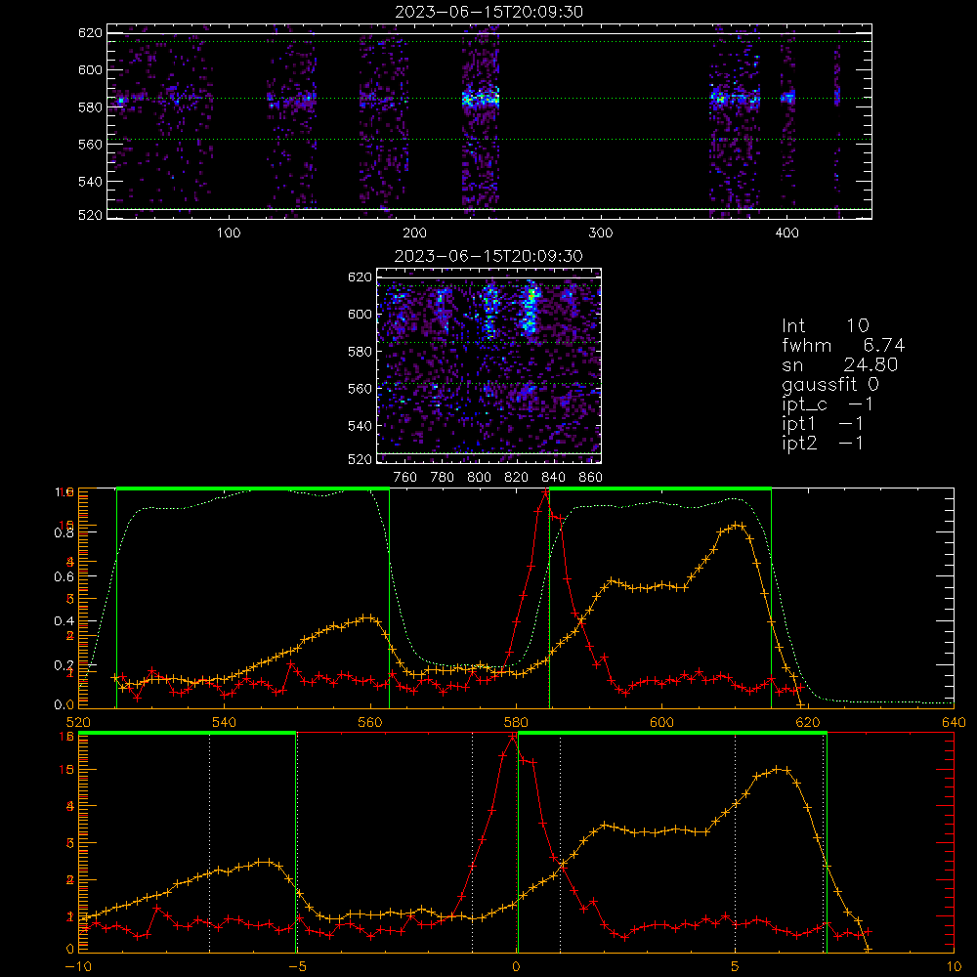Click x-axis label 640 on profile plot
Viewport: 977px width, 977px height.
[954, 722]
